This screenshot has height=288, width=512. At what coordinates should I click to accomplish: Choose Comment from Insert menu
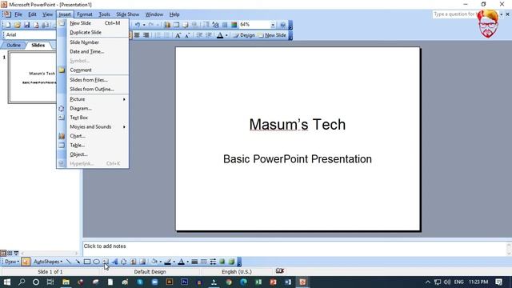pyautogui.click(x=93, y=70)
